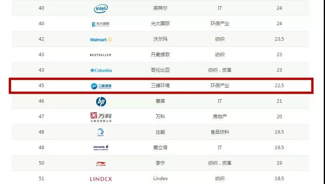The height and width of the screenshot is (184, 325).
Task: Open the 李宁 company name link
Action: [x=160, y=163]
